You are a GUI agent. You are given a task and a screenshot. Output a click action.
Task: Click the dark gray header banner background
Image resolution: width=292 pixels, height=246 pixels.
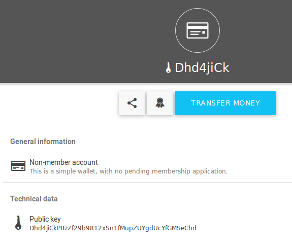(75, 41)
